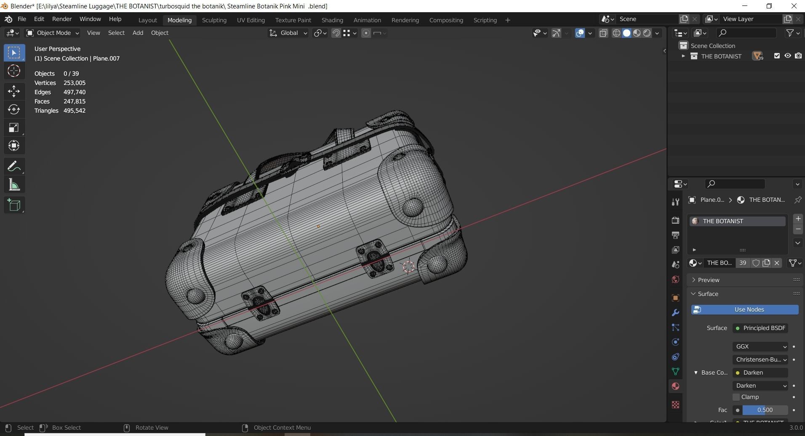Open the Darken blend type dropdown
This screenshot has height=436, width=805.
(760, 386)
